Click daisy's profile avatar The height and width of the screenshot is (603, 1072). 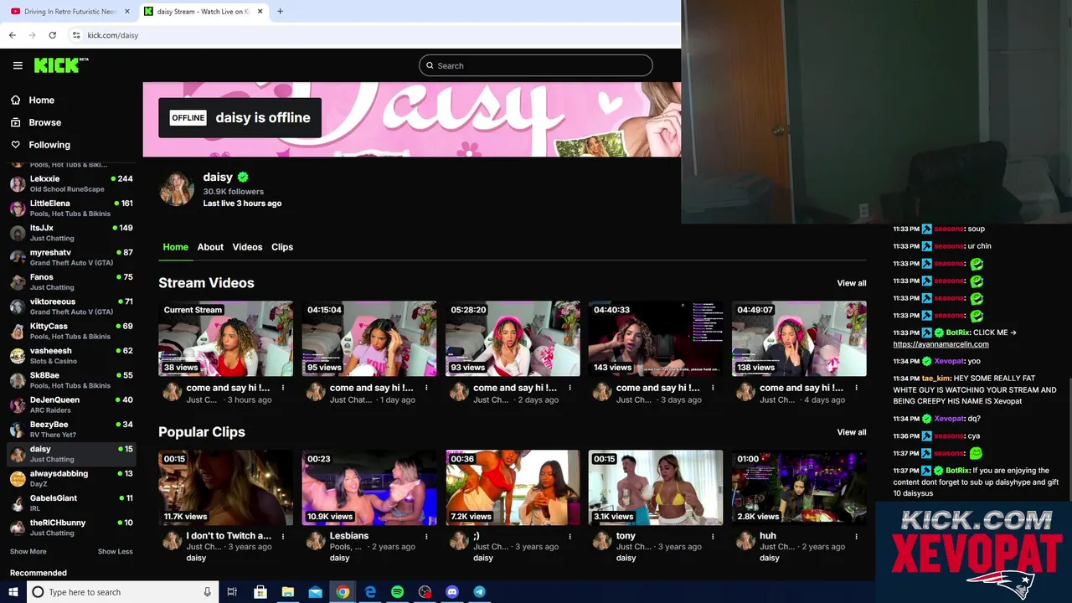tap(177, 189)
